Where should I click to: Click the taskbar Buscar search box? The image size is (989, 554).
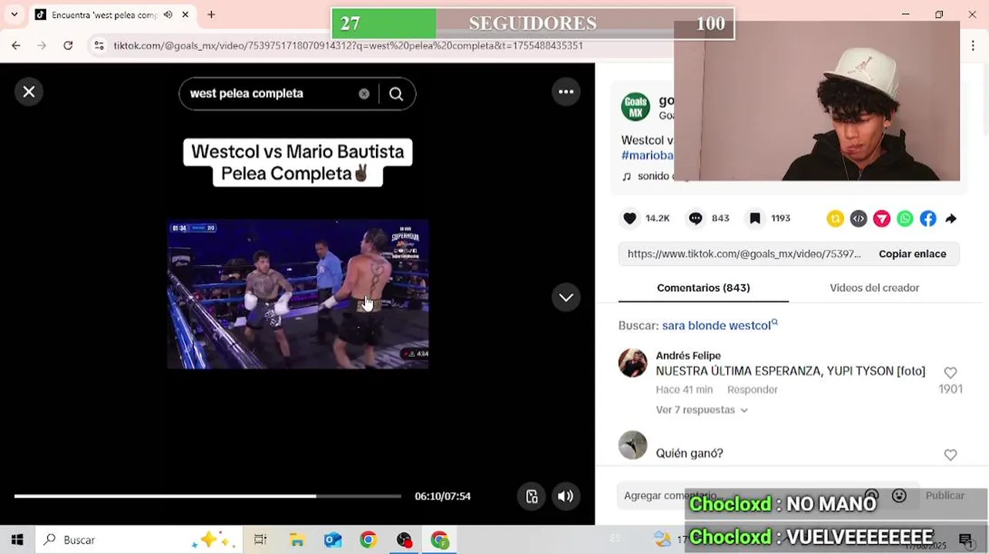139,539
